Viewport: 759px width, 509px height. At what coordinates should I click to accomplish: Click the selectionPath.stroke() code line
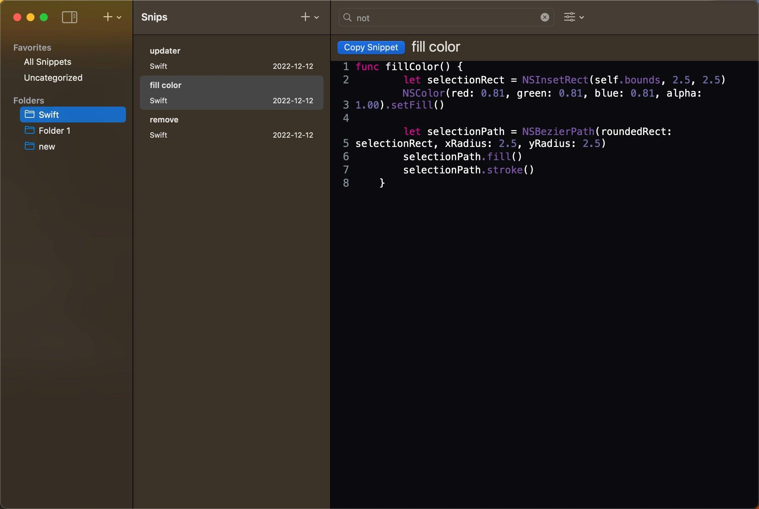tap(468, 170)
